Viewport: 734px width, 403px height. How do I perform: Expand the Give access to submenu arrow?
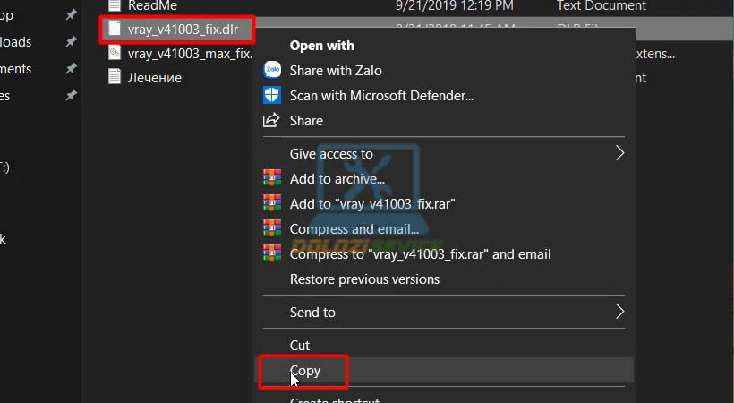click(x=619, y=154)
